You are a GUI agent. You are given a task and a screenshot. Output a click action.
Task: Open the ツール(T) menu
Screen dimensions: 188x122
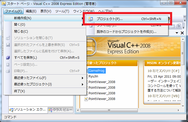point(62,11)
